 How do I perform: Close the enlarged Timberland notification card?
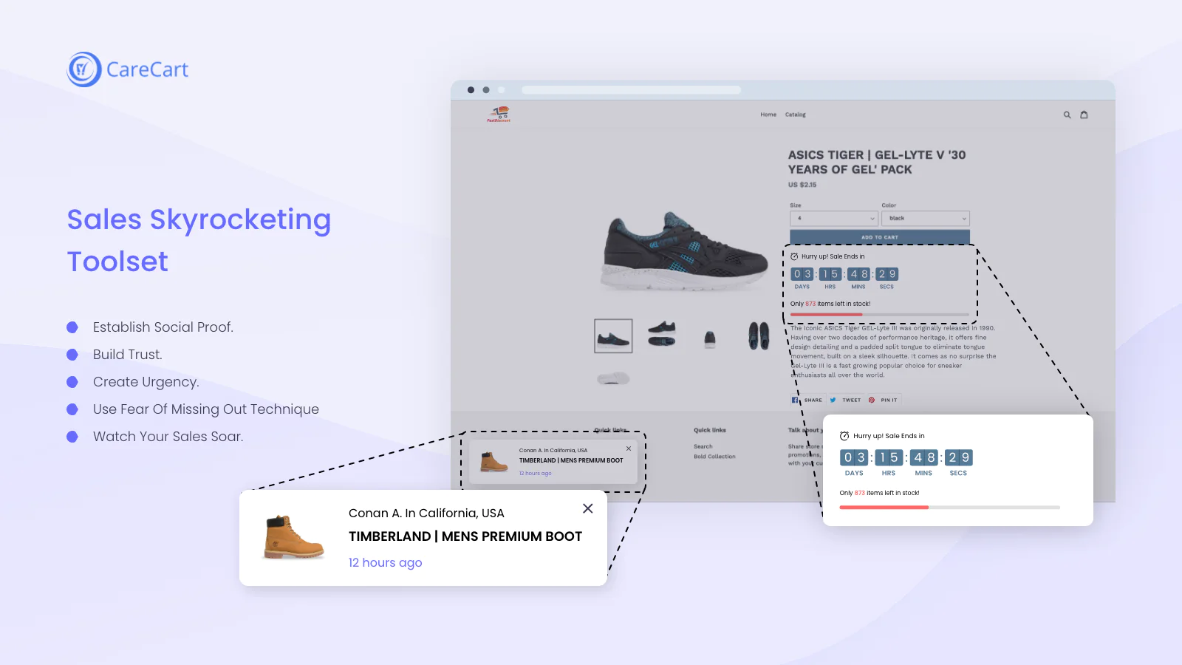pyautogui.click(x=587, y=508)
